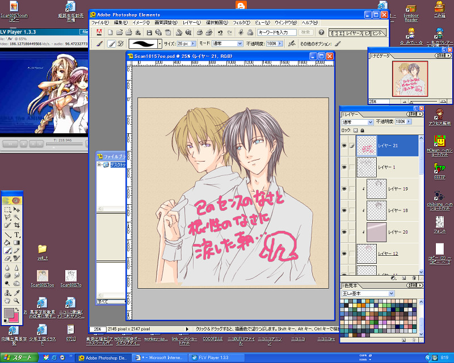The width and height of the screenshot is (454, 363).
Task: Select the Hand tool
Action: point(7,301)
